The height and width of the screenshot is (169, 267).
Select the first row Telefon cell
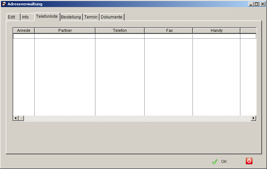(x=120, y=36)
